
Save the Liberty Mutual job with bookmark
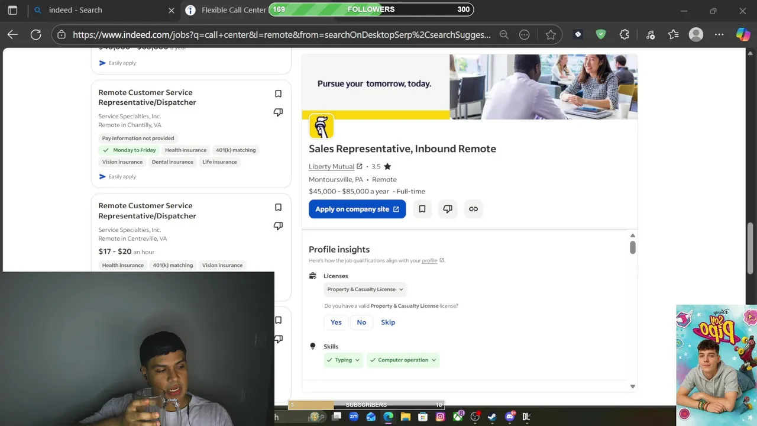pyautogui.click(x=422, y=209)
